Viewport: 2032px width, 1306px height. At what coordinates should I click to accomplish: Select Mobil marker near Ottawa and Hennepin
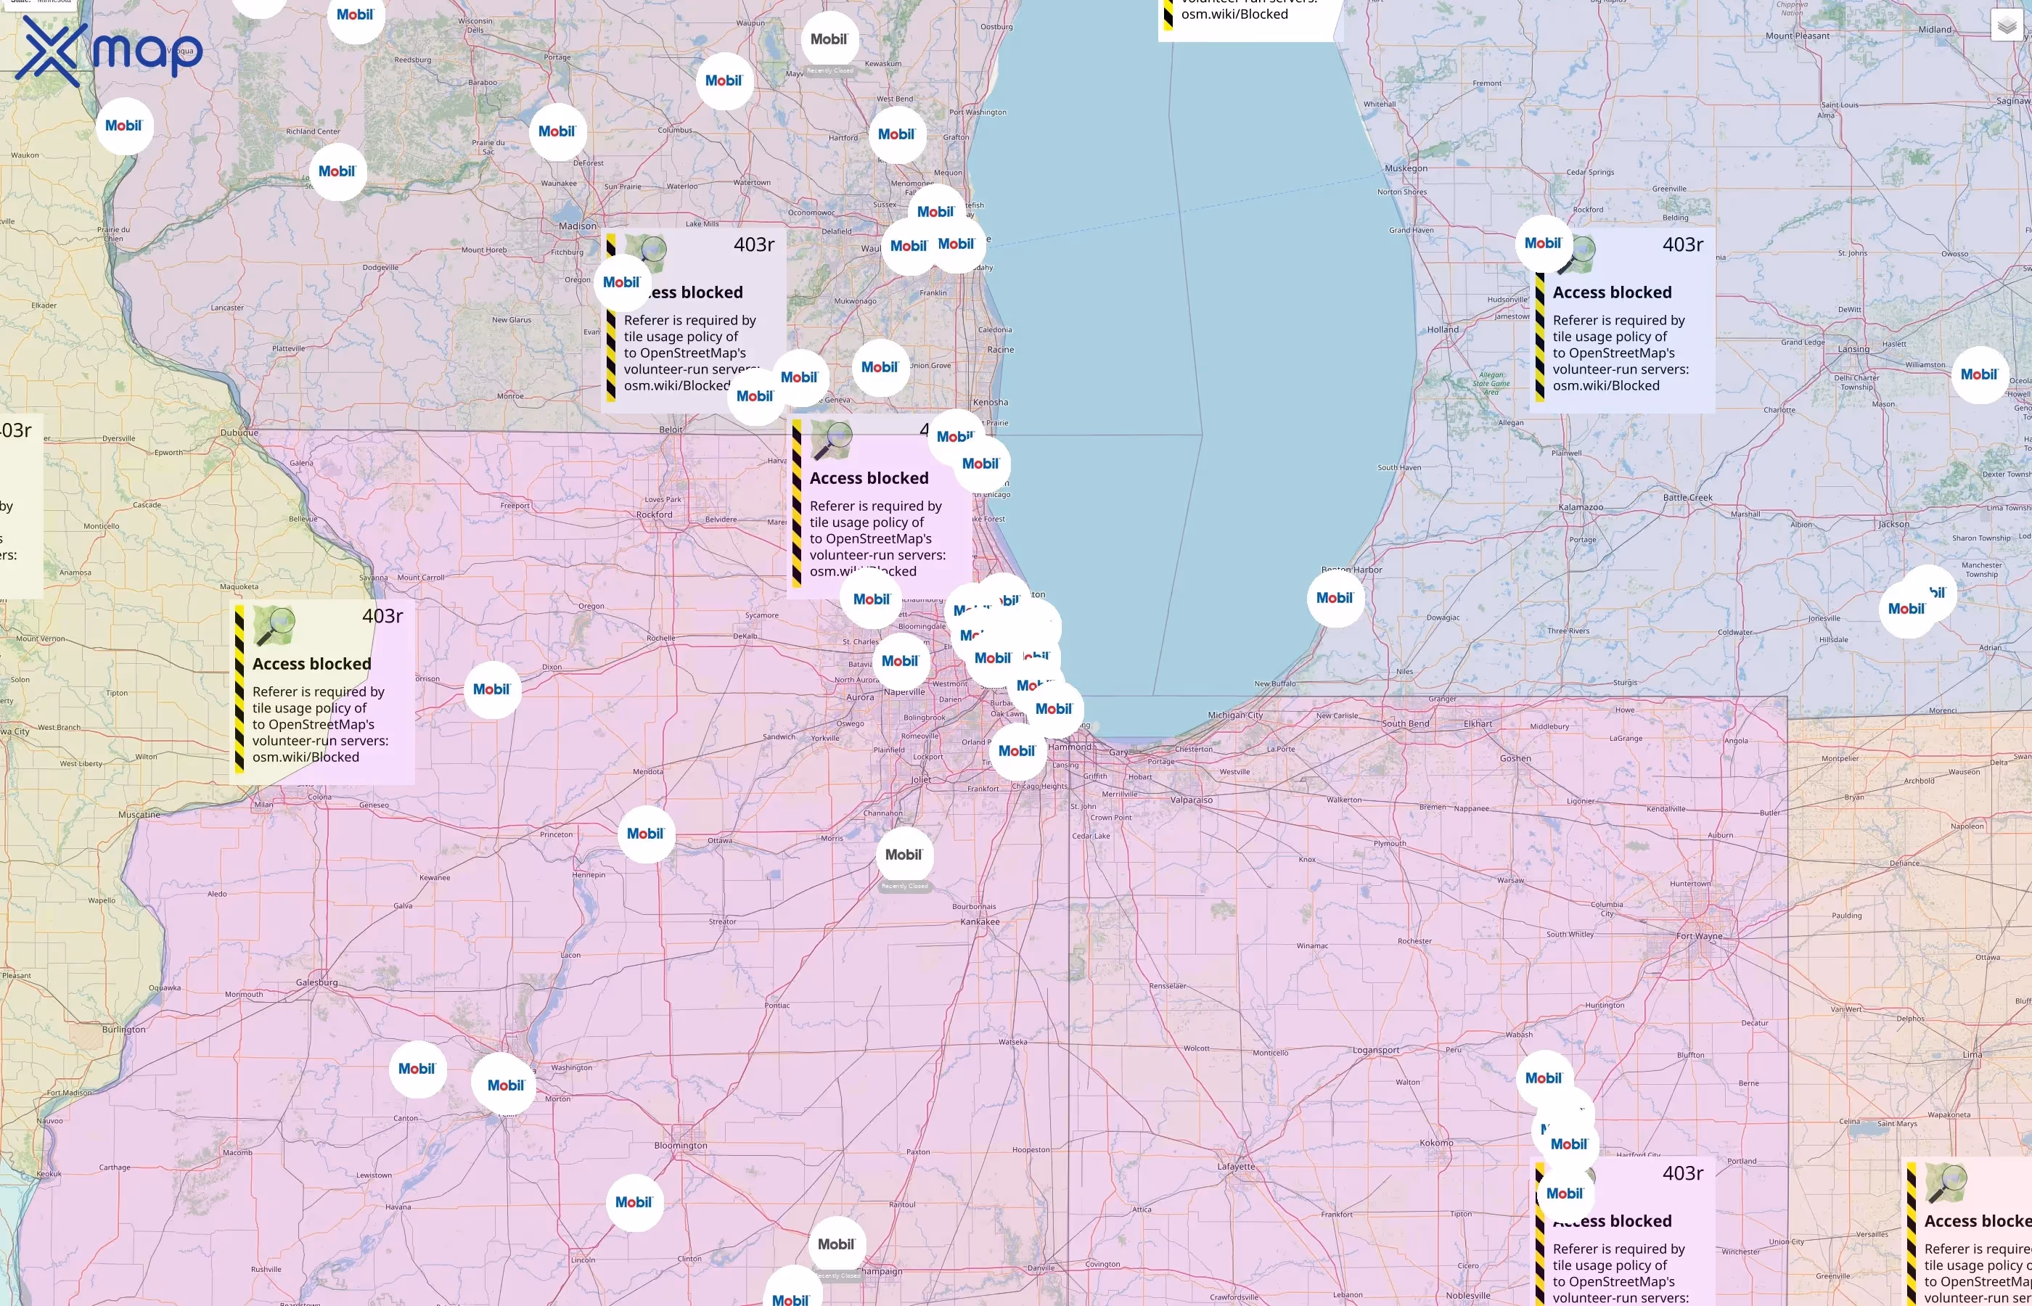[x=646, y=834]
